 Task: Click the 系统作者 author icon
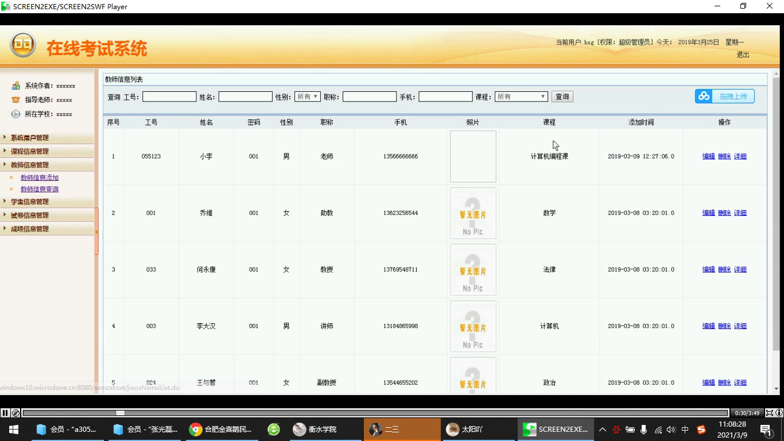[16, 86]
